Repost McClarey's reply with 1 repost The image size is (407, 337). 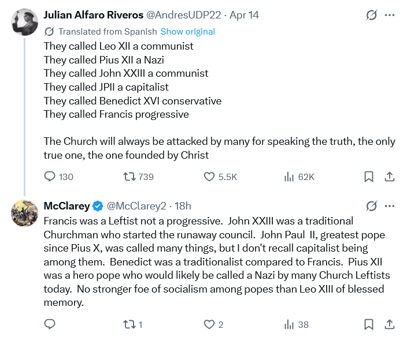130,324
